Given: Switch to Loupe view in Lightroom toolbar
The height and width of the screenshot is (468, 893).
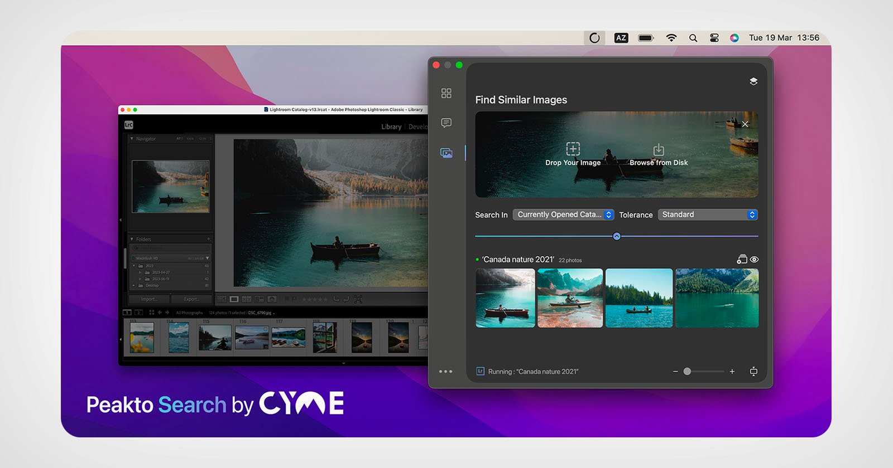Looking at the screenshot, I should (x=234, y=299).
